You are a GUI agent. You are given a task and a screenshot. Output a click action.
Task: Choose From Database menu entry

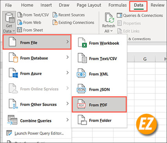pyautogui.click(x=37, y=57)
